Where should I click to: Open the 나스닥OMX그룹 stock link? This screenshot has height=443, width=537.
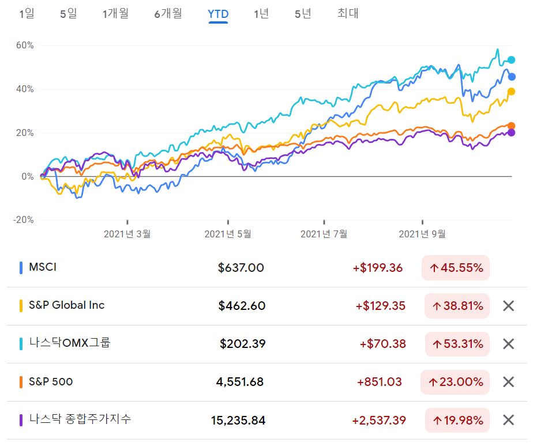point(70,343)
